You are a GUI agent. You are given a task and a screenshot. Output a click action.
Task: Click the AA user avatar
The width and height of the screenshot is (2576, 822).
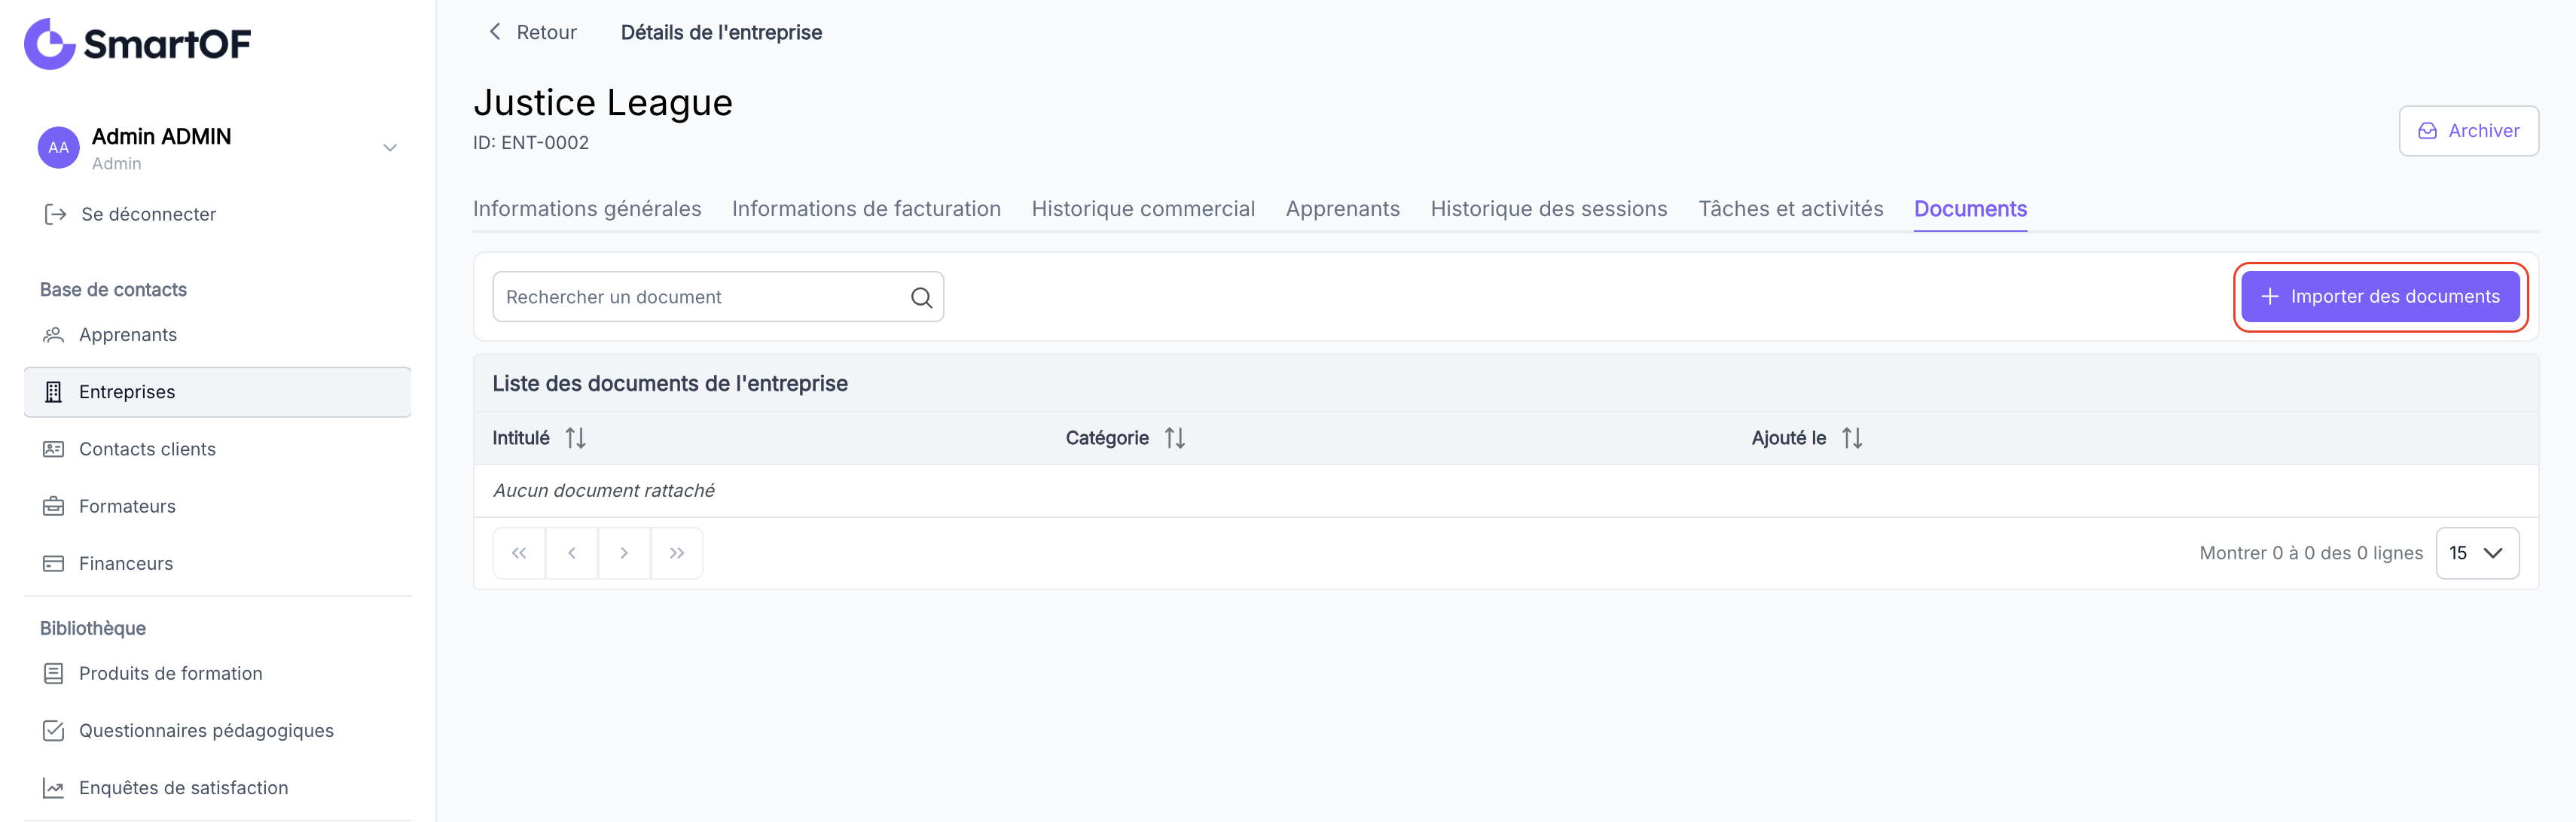(58, 148)
